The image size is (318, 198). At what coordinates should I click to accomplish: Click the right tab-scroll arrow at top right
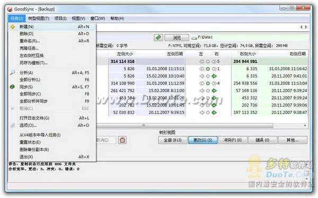click(x=306, y=27)
